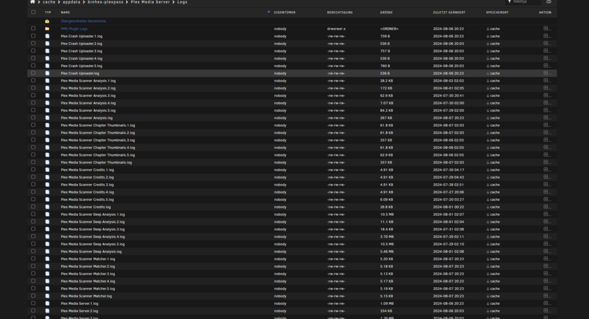This screenshot has height=319, width=589.
Task: Select checkbox for Plex Crash Uploader.1.log
Action: [34, 36]
